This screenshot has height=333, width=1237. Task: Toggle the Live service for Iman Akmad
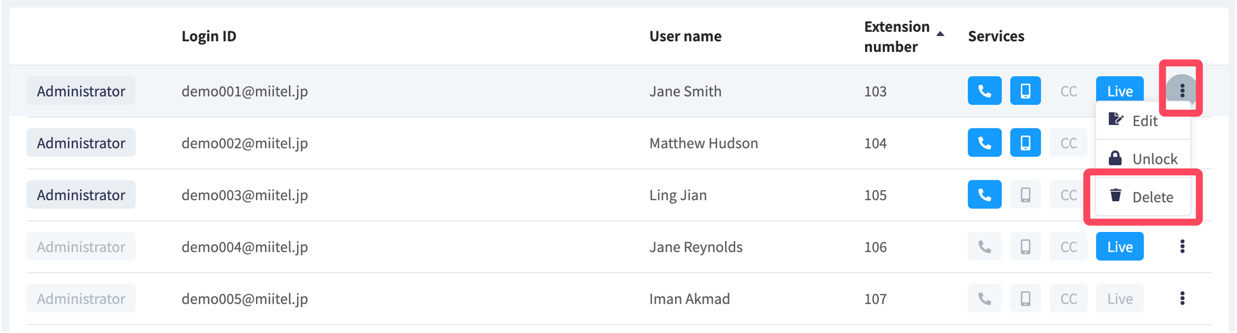tap(1119, 299)
